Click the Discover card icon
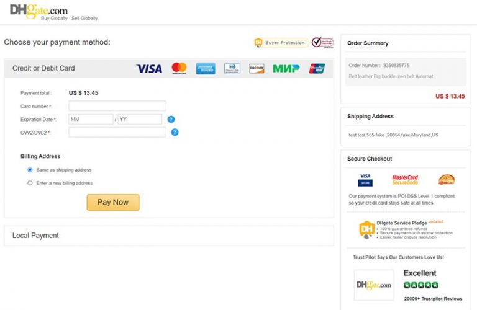Viewport: 477px width, 310px height. pos(257,68)
